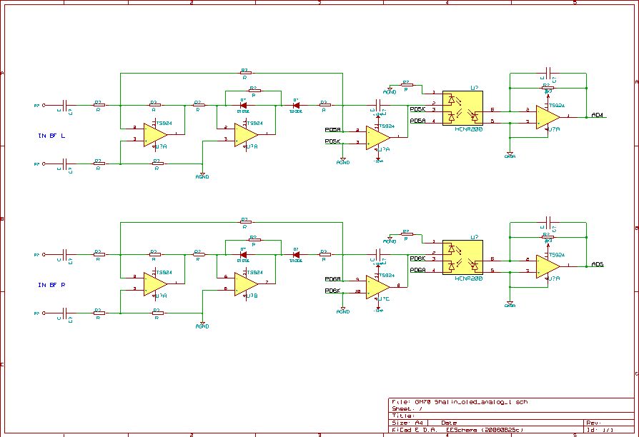Click the File name field in the title block
This screenshot has width=639, height=437.
(x=460, y=402)
